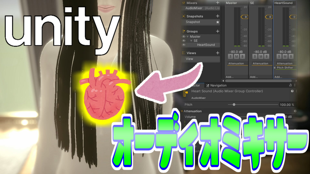310x174 pixels.
Task: Add a new view with Views plus
Action: point(218,53)
